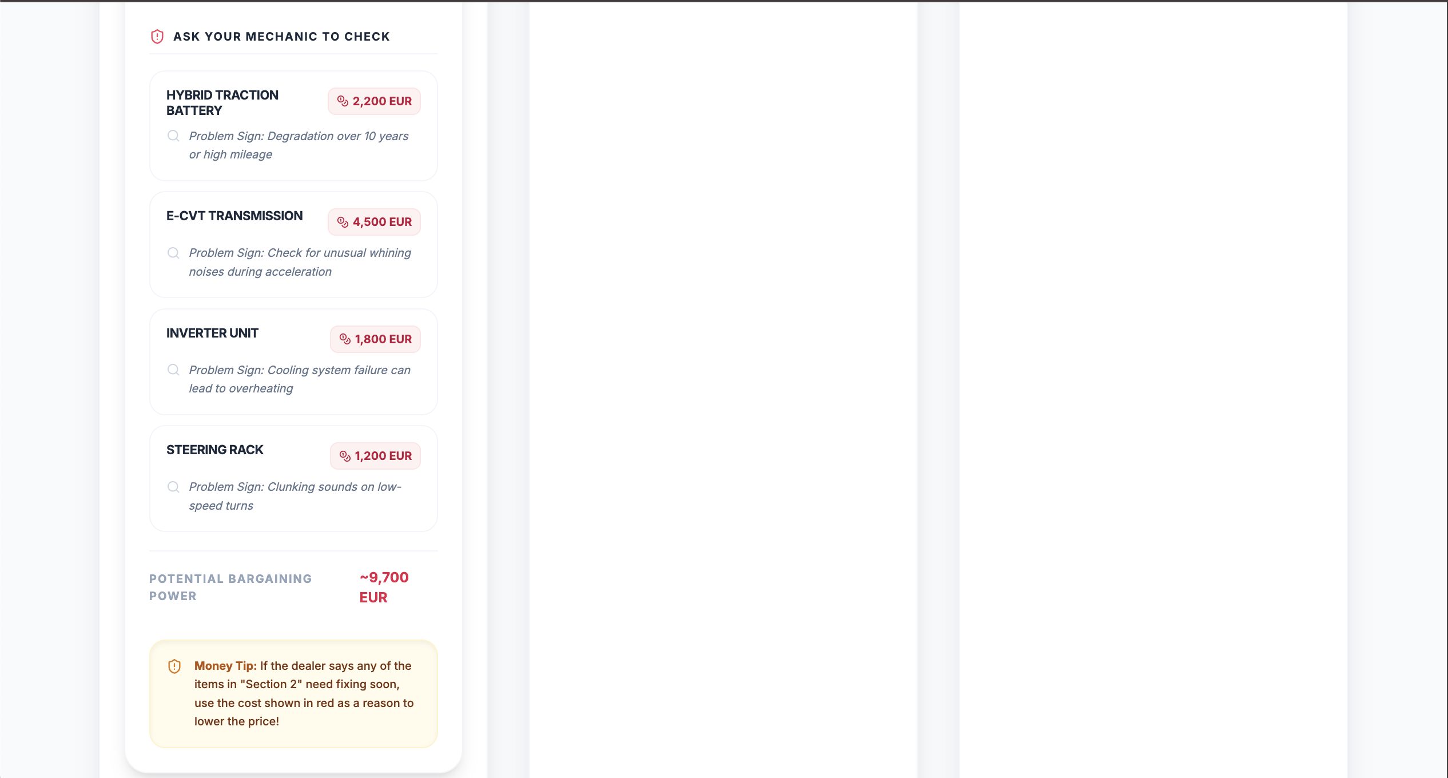Click the 1,200 EUR price badge
Image resolution: width=1448 pixels, height=778 pixels.
375,456
